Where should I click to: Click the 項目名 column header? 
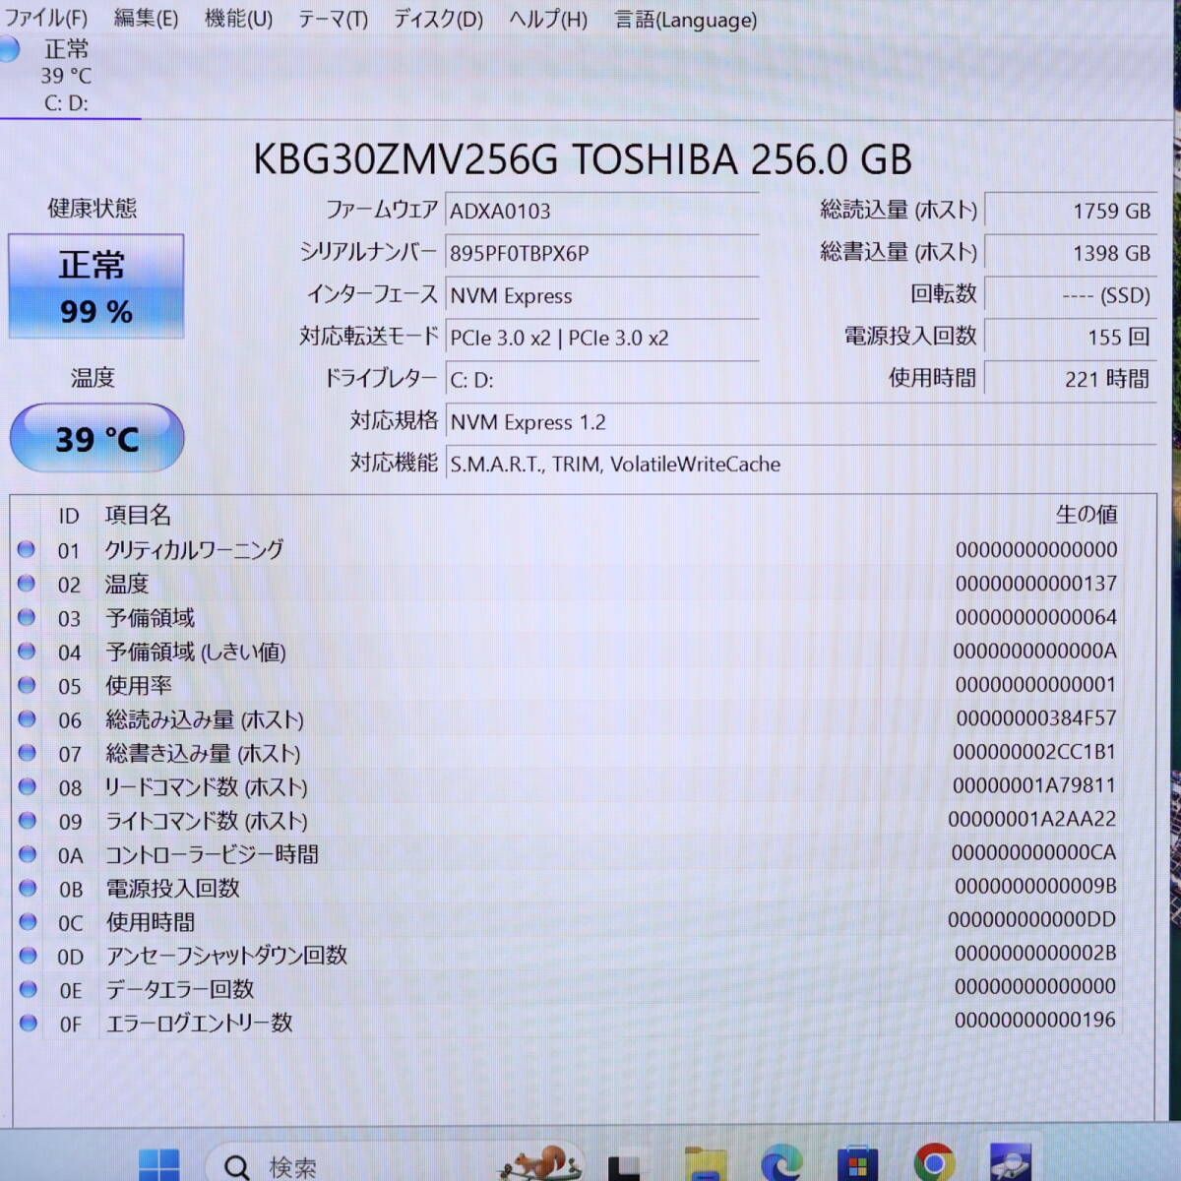click(x=138, y=515)
